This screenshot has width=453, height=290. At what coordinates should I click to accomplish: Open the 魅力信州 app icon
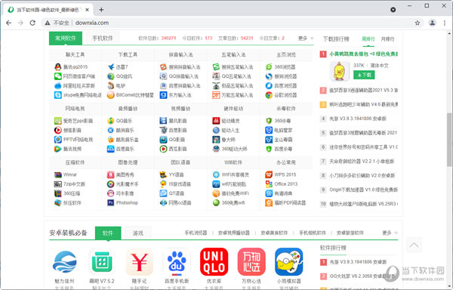pos(65,262)
